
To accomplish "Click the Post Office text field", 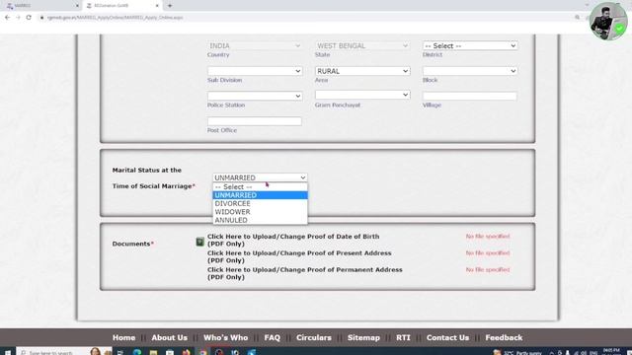I will 255,121.
